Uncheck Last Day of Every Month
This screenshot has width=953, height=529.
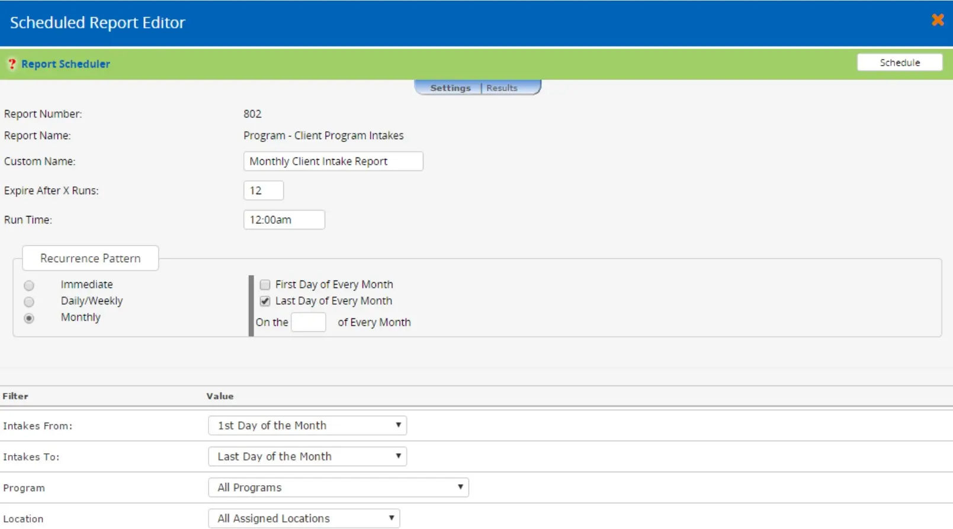265,301
